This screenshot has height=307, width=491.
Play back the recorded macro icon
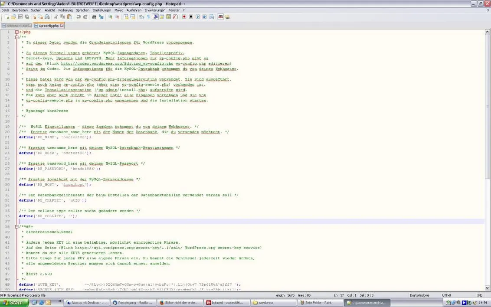[198, 16]
